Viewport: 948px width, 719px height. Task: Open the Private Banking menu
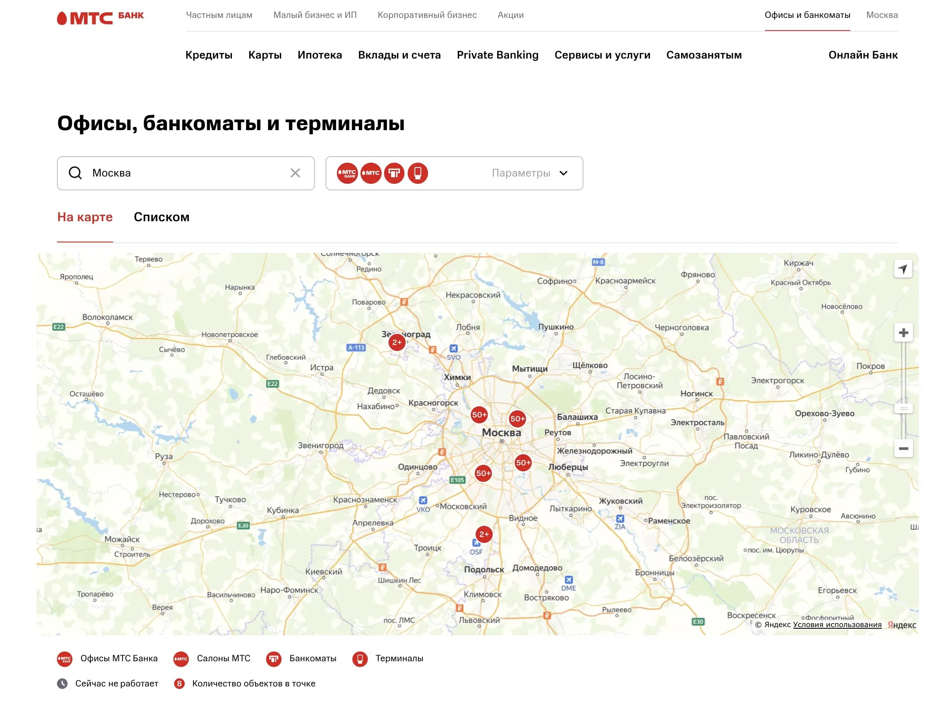(498, 55)
